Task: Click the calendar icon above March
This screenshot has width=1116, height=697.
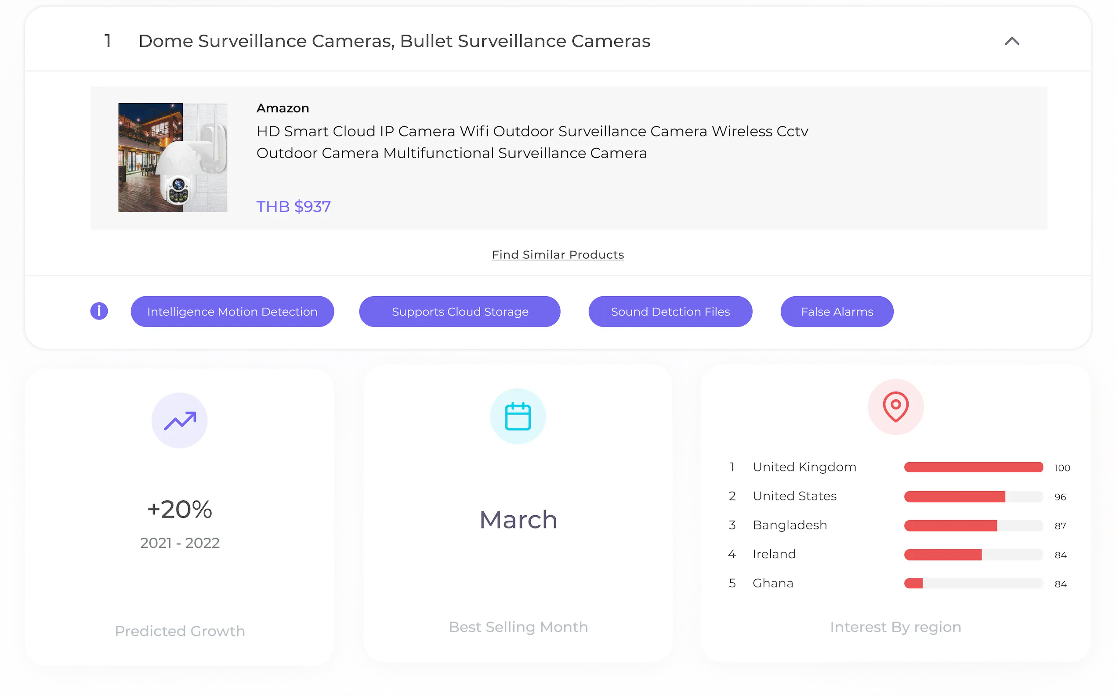Action: (x=518, y=416)
